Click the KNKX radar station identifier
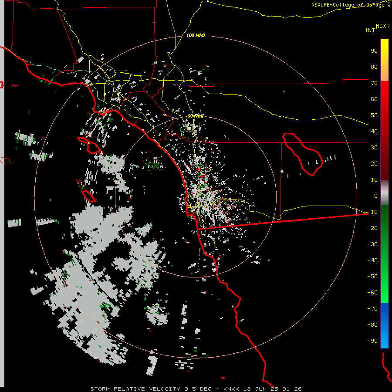The width and height of the screenshot is (392, 392). [231, 389]
